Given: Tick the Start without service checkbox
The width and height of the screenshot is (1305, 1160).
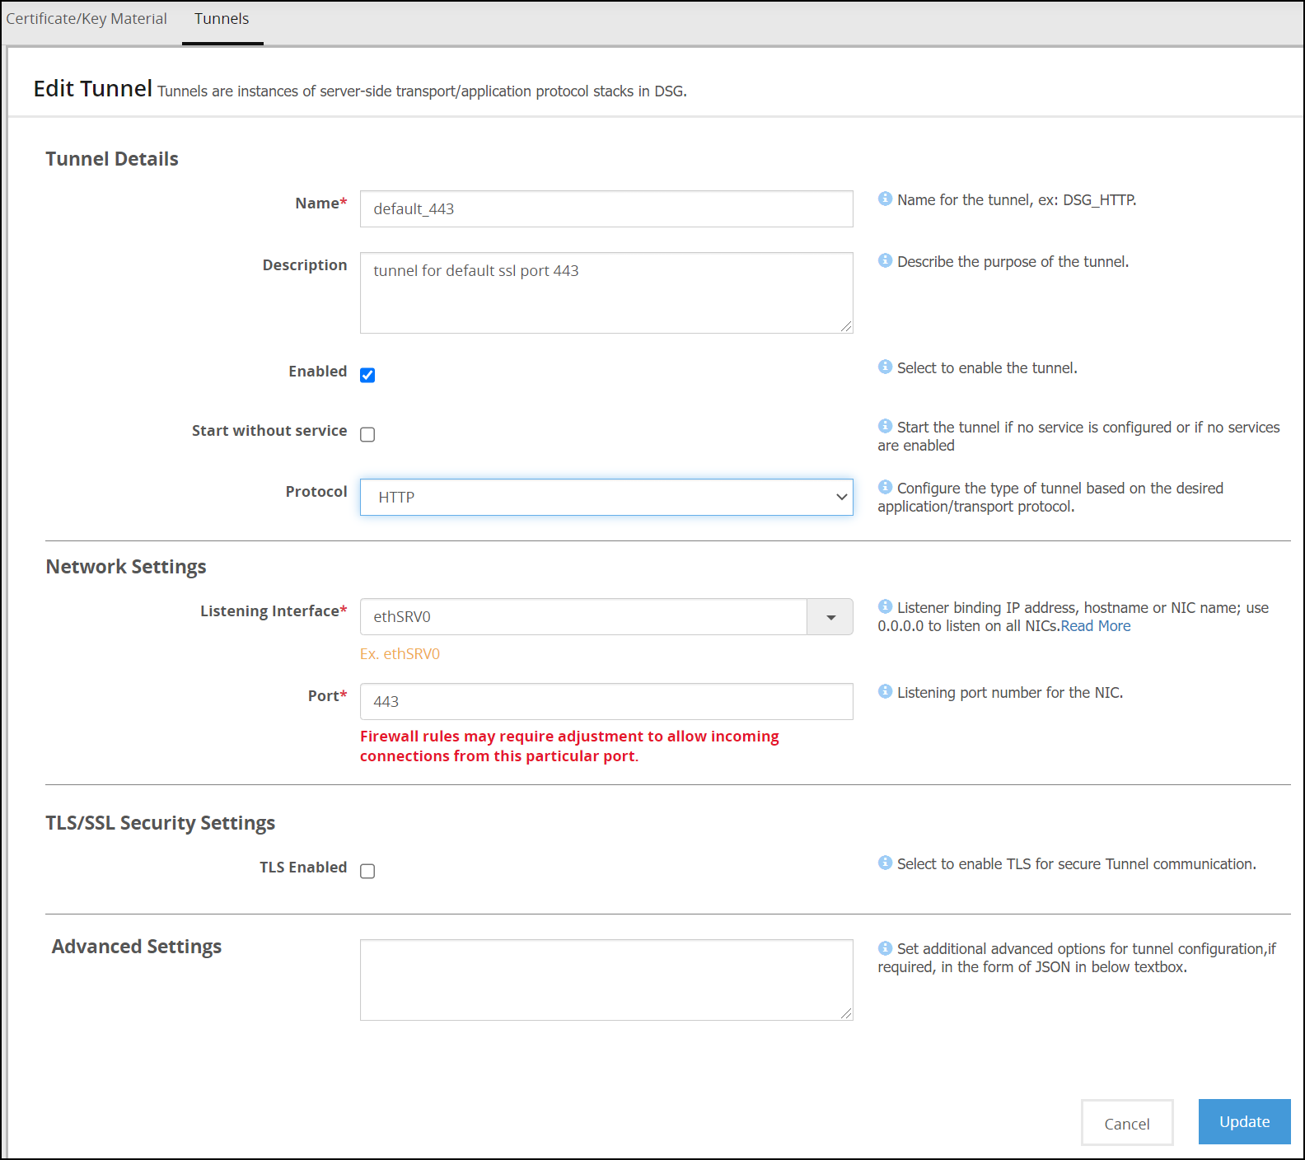Looking at the screenshot, I should point(367,434).
